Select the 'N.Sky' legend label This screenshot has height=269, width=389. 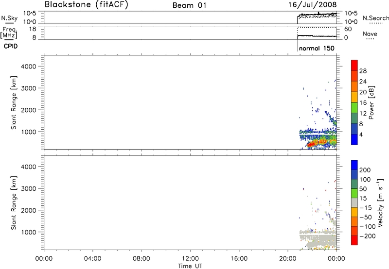tap(9, 18)
